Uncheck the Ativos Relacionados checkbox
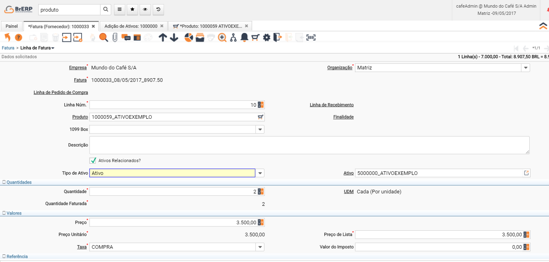This screenshot has width=549, height=262. (93, 160)
